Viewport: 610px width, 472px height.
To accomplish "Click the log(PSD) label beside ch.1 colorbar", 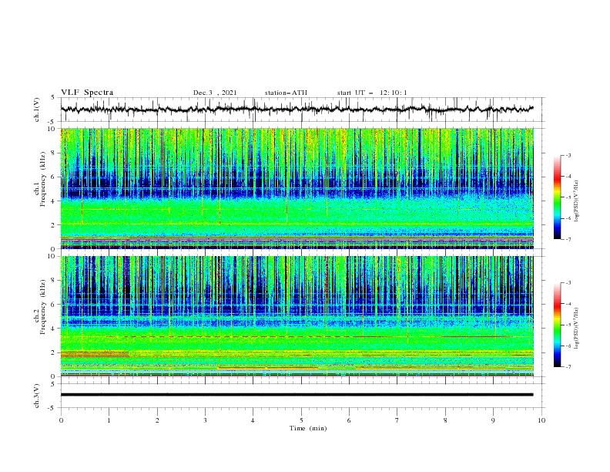I will tap(577, 201).
